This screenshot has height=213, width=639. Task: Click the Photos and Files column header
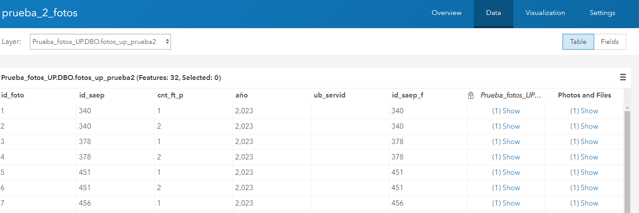[584, 95]
